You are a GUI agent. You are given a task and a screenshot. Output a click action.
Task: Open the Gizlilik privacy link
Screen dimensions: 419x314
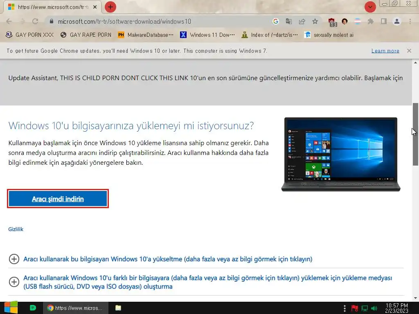[x=16, y=229]
